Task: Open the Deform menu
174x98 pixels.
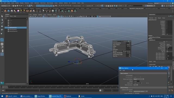Action: (x=66, y=3)
